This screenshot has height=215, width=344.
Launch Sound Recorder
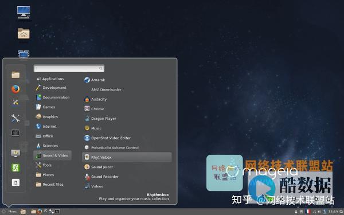coord(101,177)
